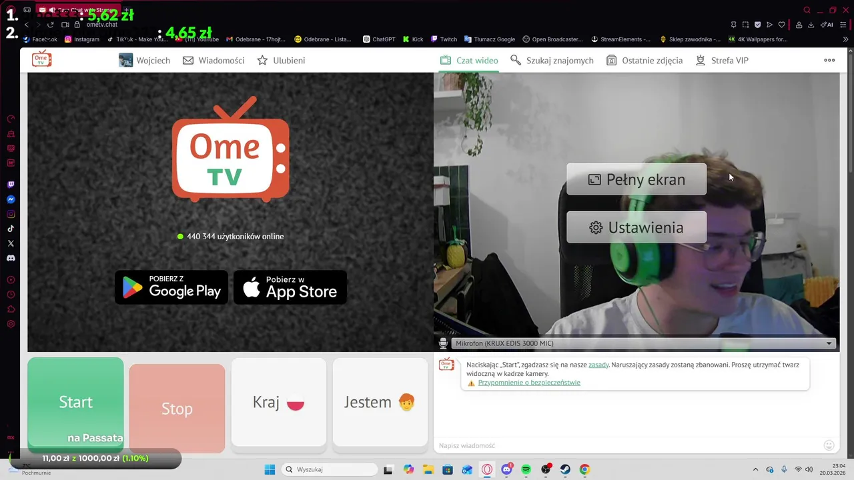
Task: Reload the page with refresh icon
Action: tap(50, 25)
